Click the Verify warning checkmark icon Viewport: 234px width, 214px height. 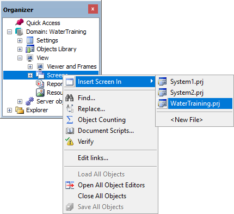(69, 142)
